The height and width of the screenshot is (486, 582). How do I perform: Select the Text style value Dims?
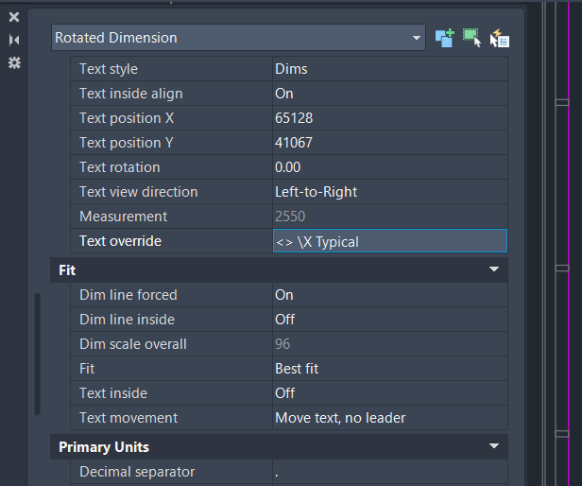click(389, 69)
